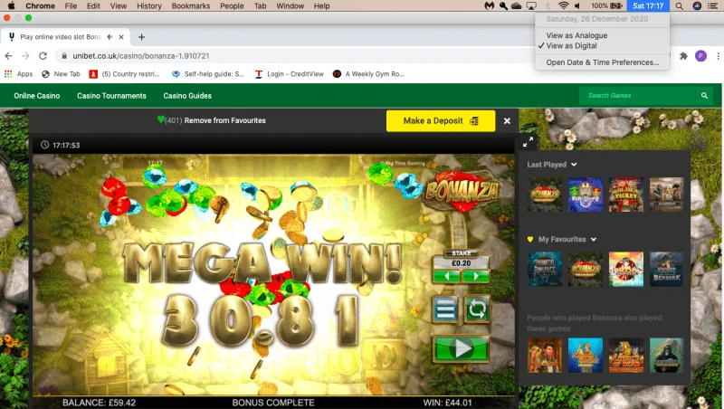
Task: Go to Casino Tournaments
Action: coord(111,96)
